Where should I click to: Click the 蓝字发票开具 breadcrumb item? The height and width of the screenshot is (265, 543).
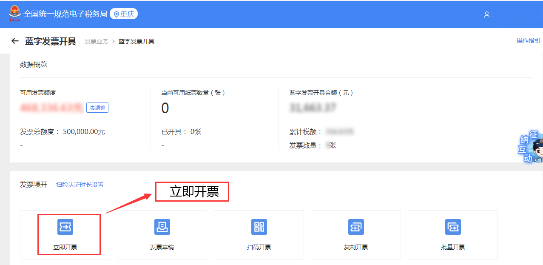tap(136, 41)
